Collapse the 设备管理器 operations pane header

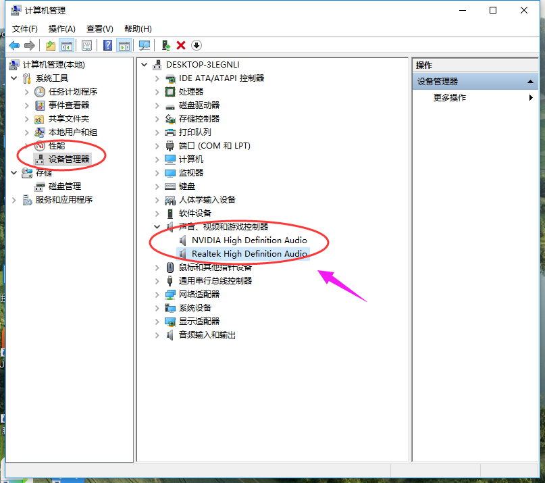(529, 80)
